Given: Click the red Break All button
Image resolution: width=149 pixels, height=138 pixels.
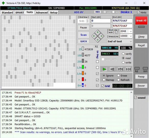Looking at the screenshot, I should tap(141, 20).
